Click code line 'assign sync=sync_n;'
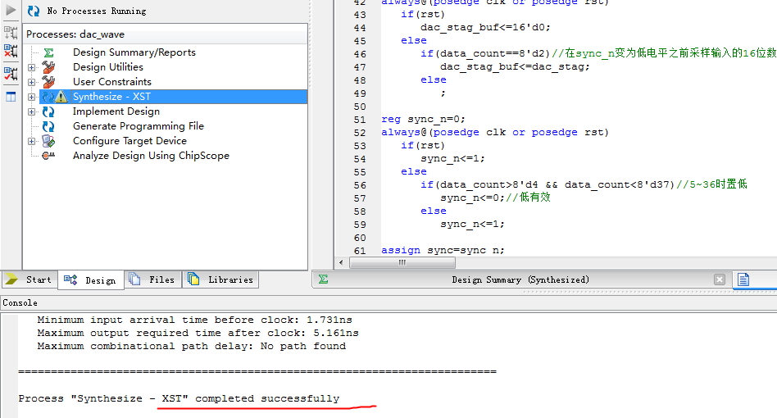The height and width of the screenshot is (418, 777). click(443, 251)
